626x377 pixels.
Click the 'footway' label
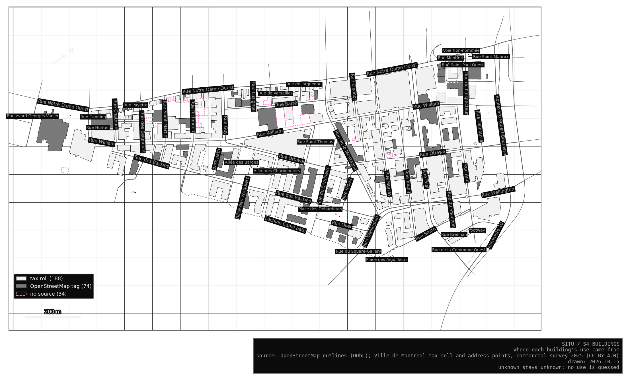477,230
